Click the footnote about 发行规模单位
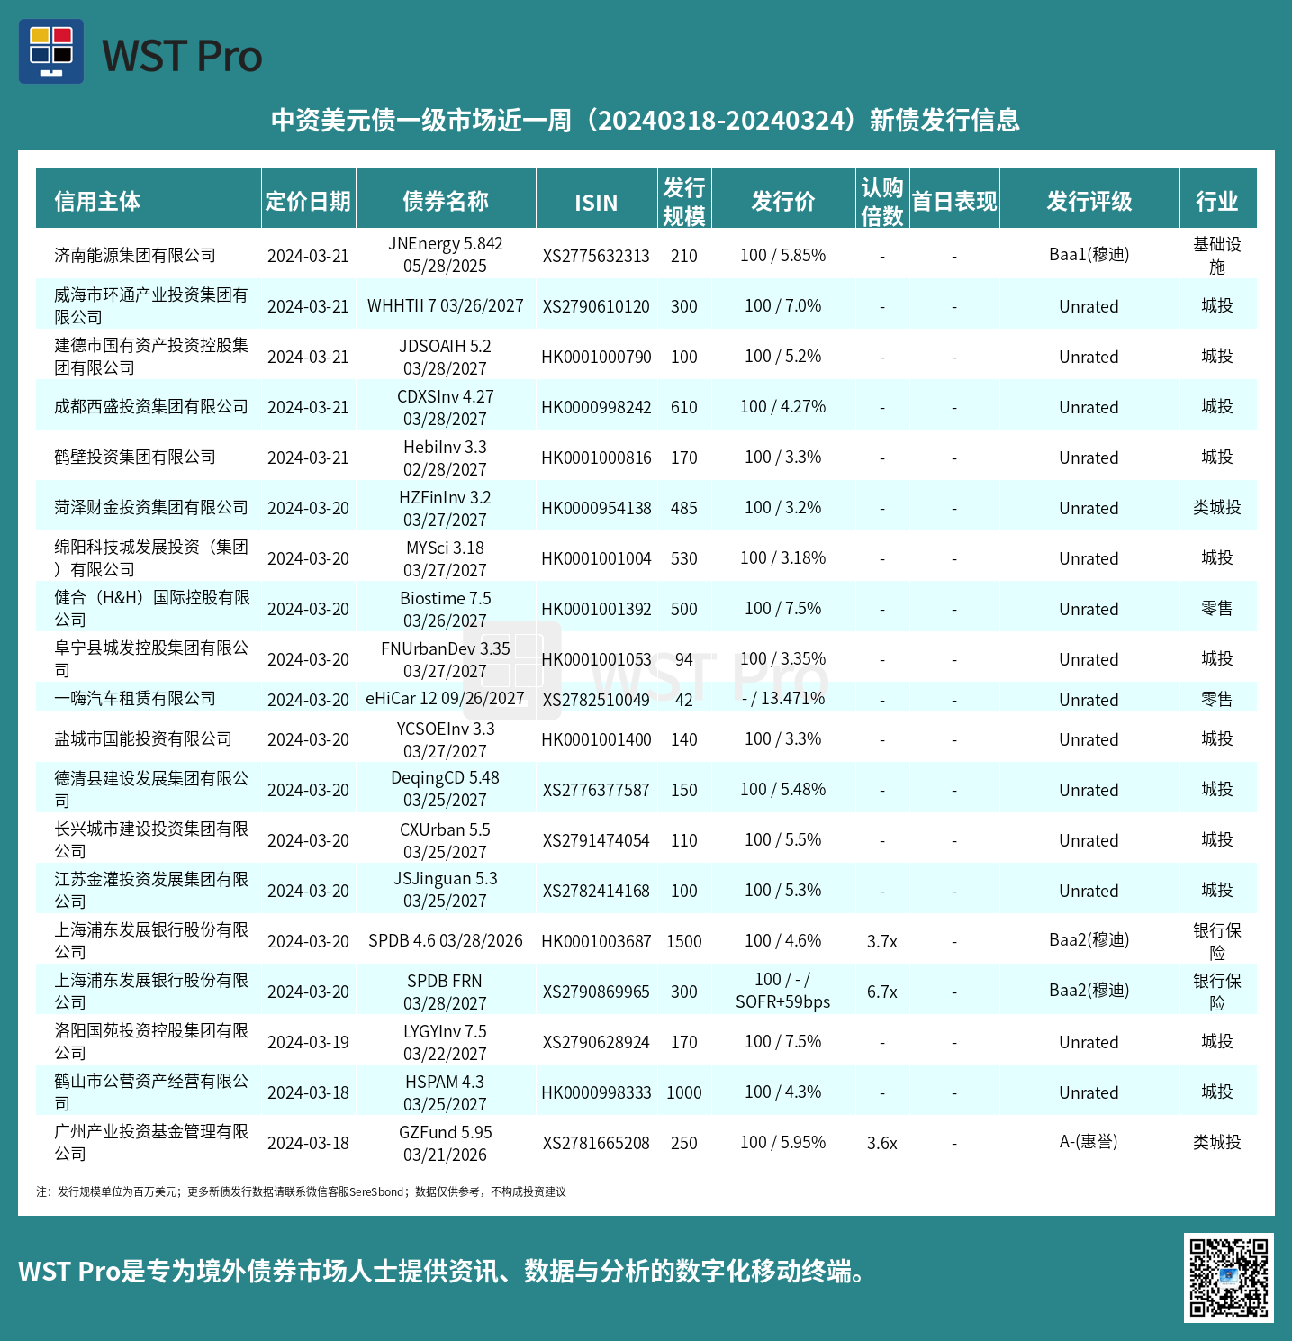 (302, 1191)
